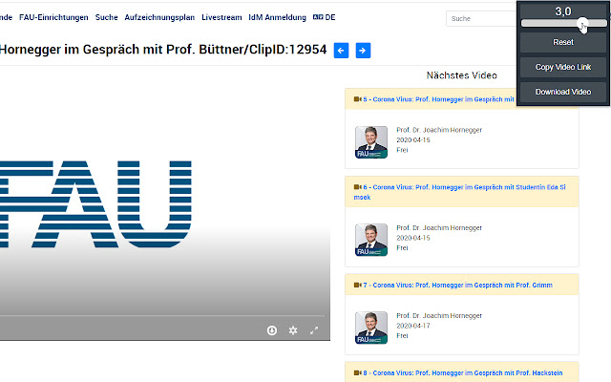Click the clip title with ClipID:12954

tap(163, 50)
